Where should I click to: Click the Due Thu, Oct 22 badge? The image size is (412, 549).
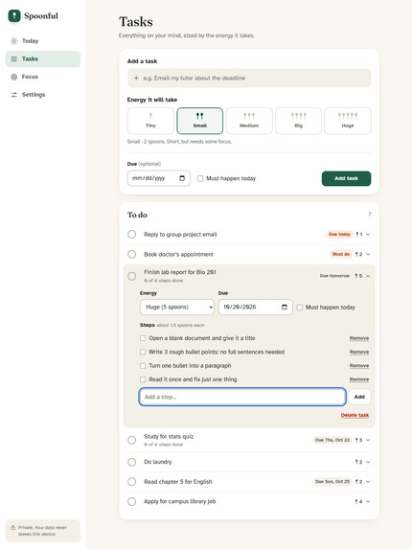(x=332, y=440)
